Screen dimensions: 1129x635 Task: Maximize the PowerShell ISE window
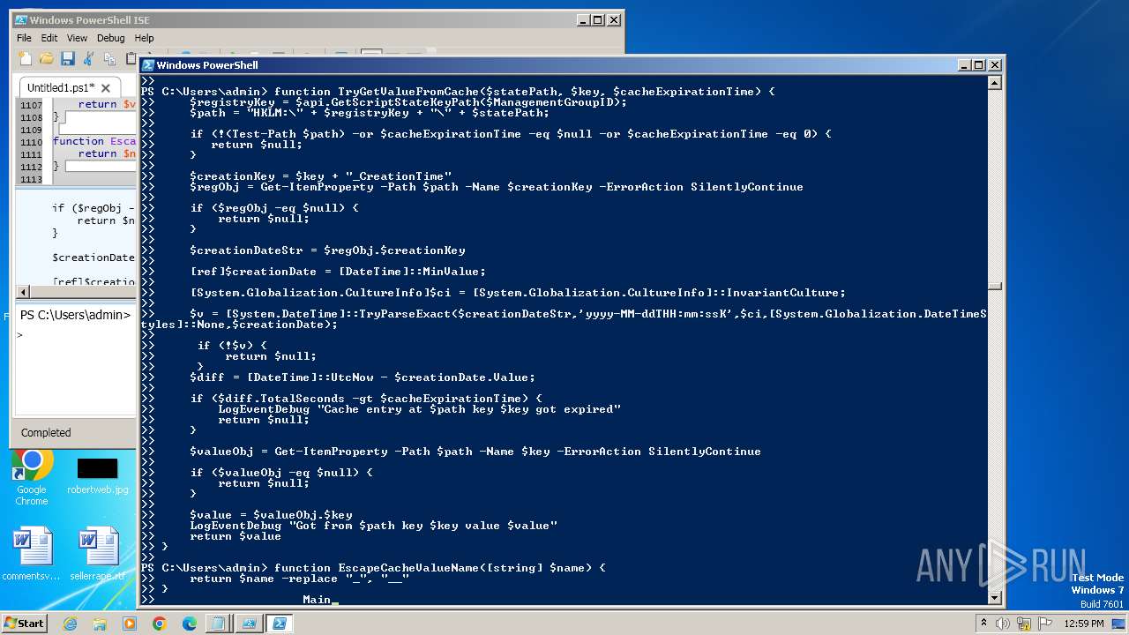[598, 20]
